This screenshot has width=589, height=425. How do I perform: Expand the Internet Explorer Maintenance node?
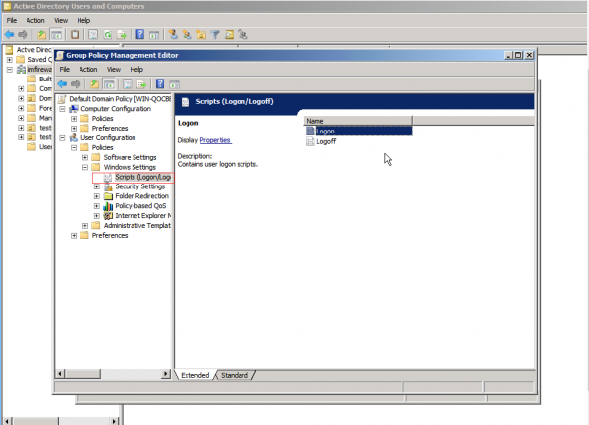tap(97, 216)
